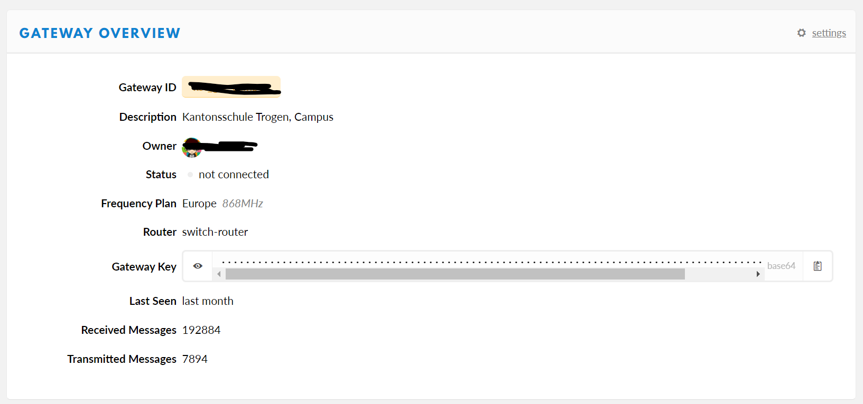Screen dimensions: 863x404
Task: Click the gateway key left scroll arrow
Action: [219, 274]
